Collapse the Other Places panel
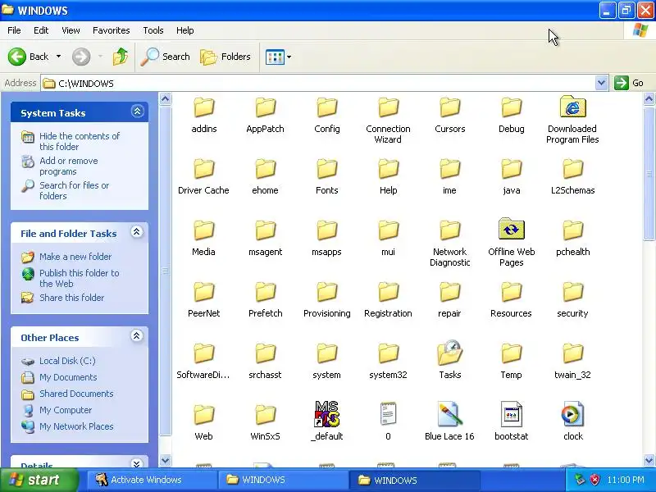This screenshot has width=656, height=492. pos(136,336)
